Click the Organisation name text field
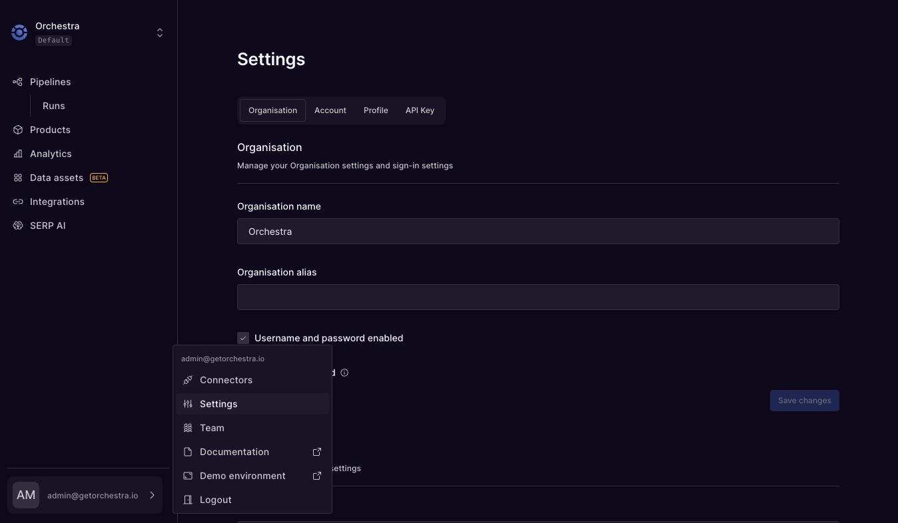 pyautogui.click(x=538, y=232)
